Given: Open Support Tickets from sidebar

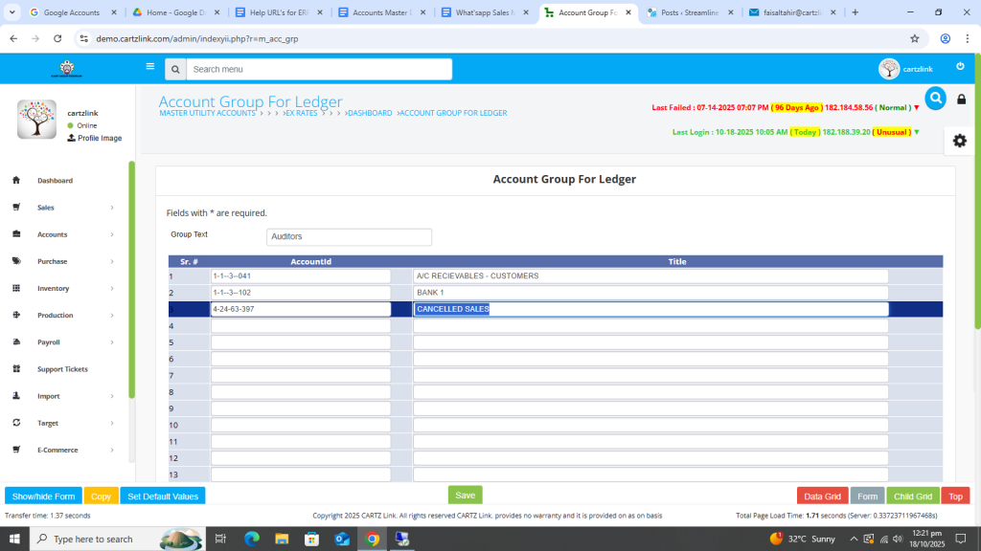Looking at the screenshot, I should point(62,369).
